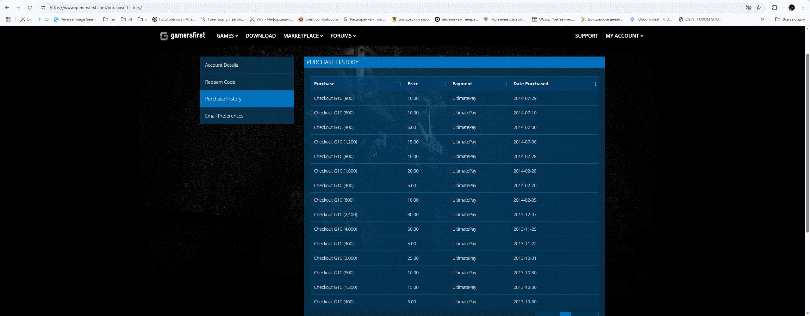The width and height of the screenshot is (810, 316).
Task: Click the 2013-12-07 date cell
Action: [x=525, y=215]
